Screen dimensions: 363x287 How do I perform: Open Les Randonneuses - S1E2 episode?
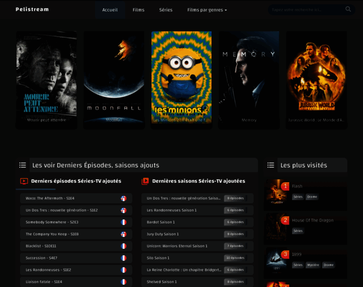pos(76,270)
